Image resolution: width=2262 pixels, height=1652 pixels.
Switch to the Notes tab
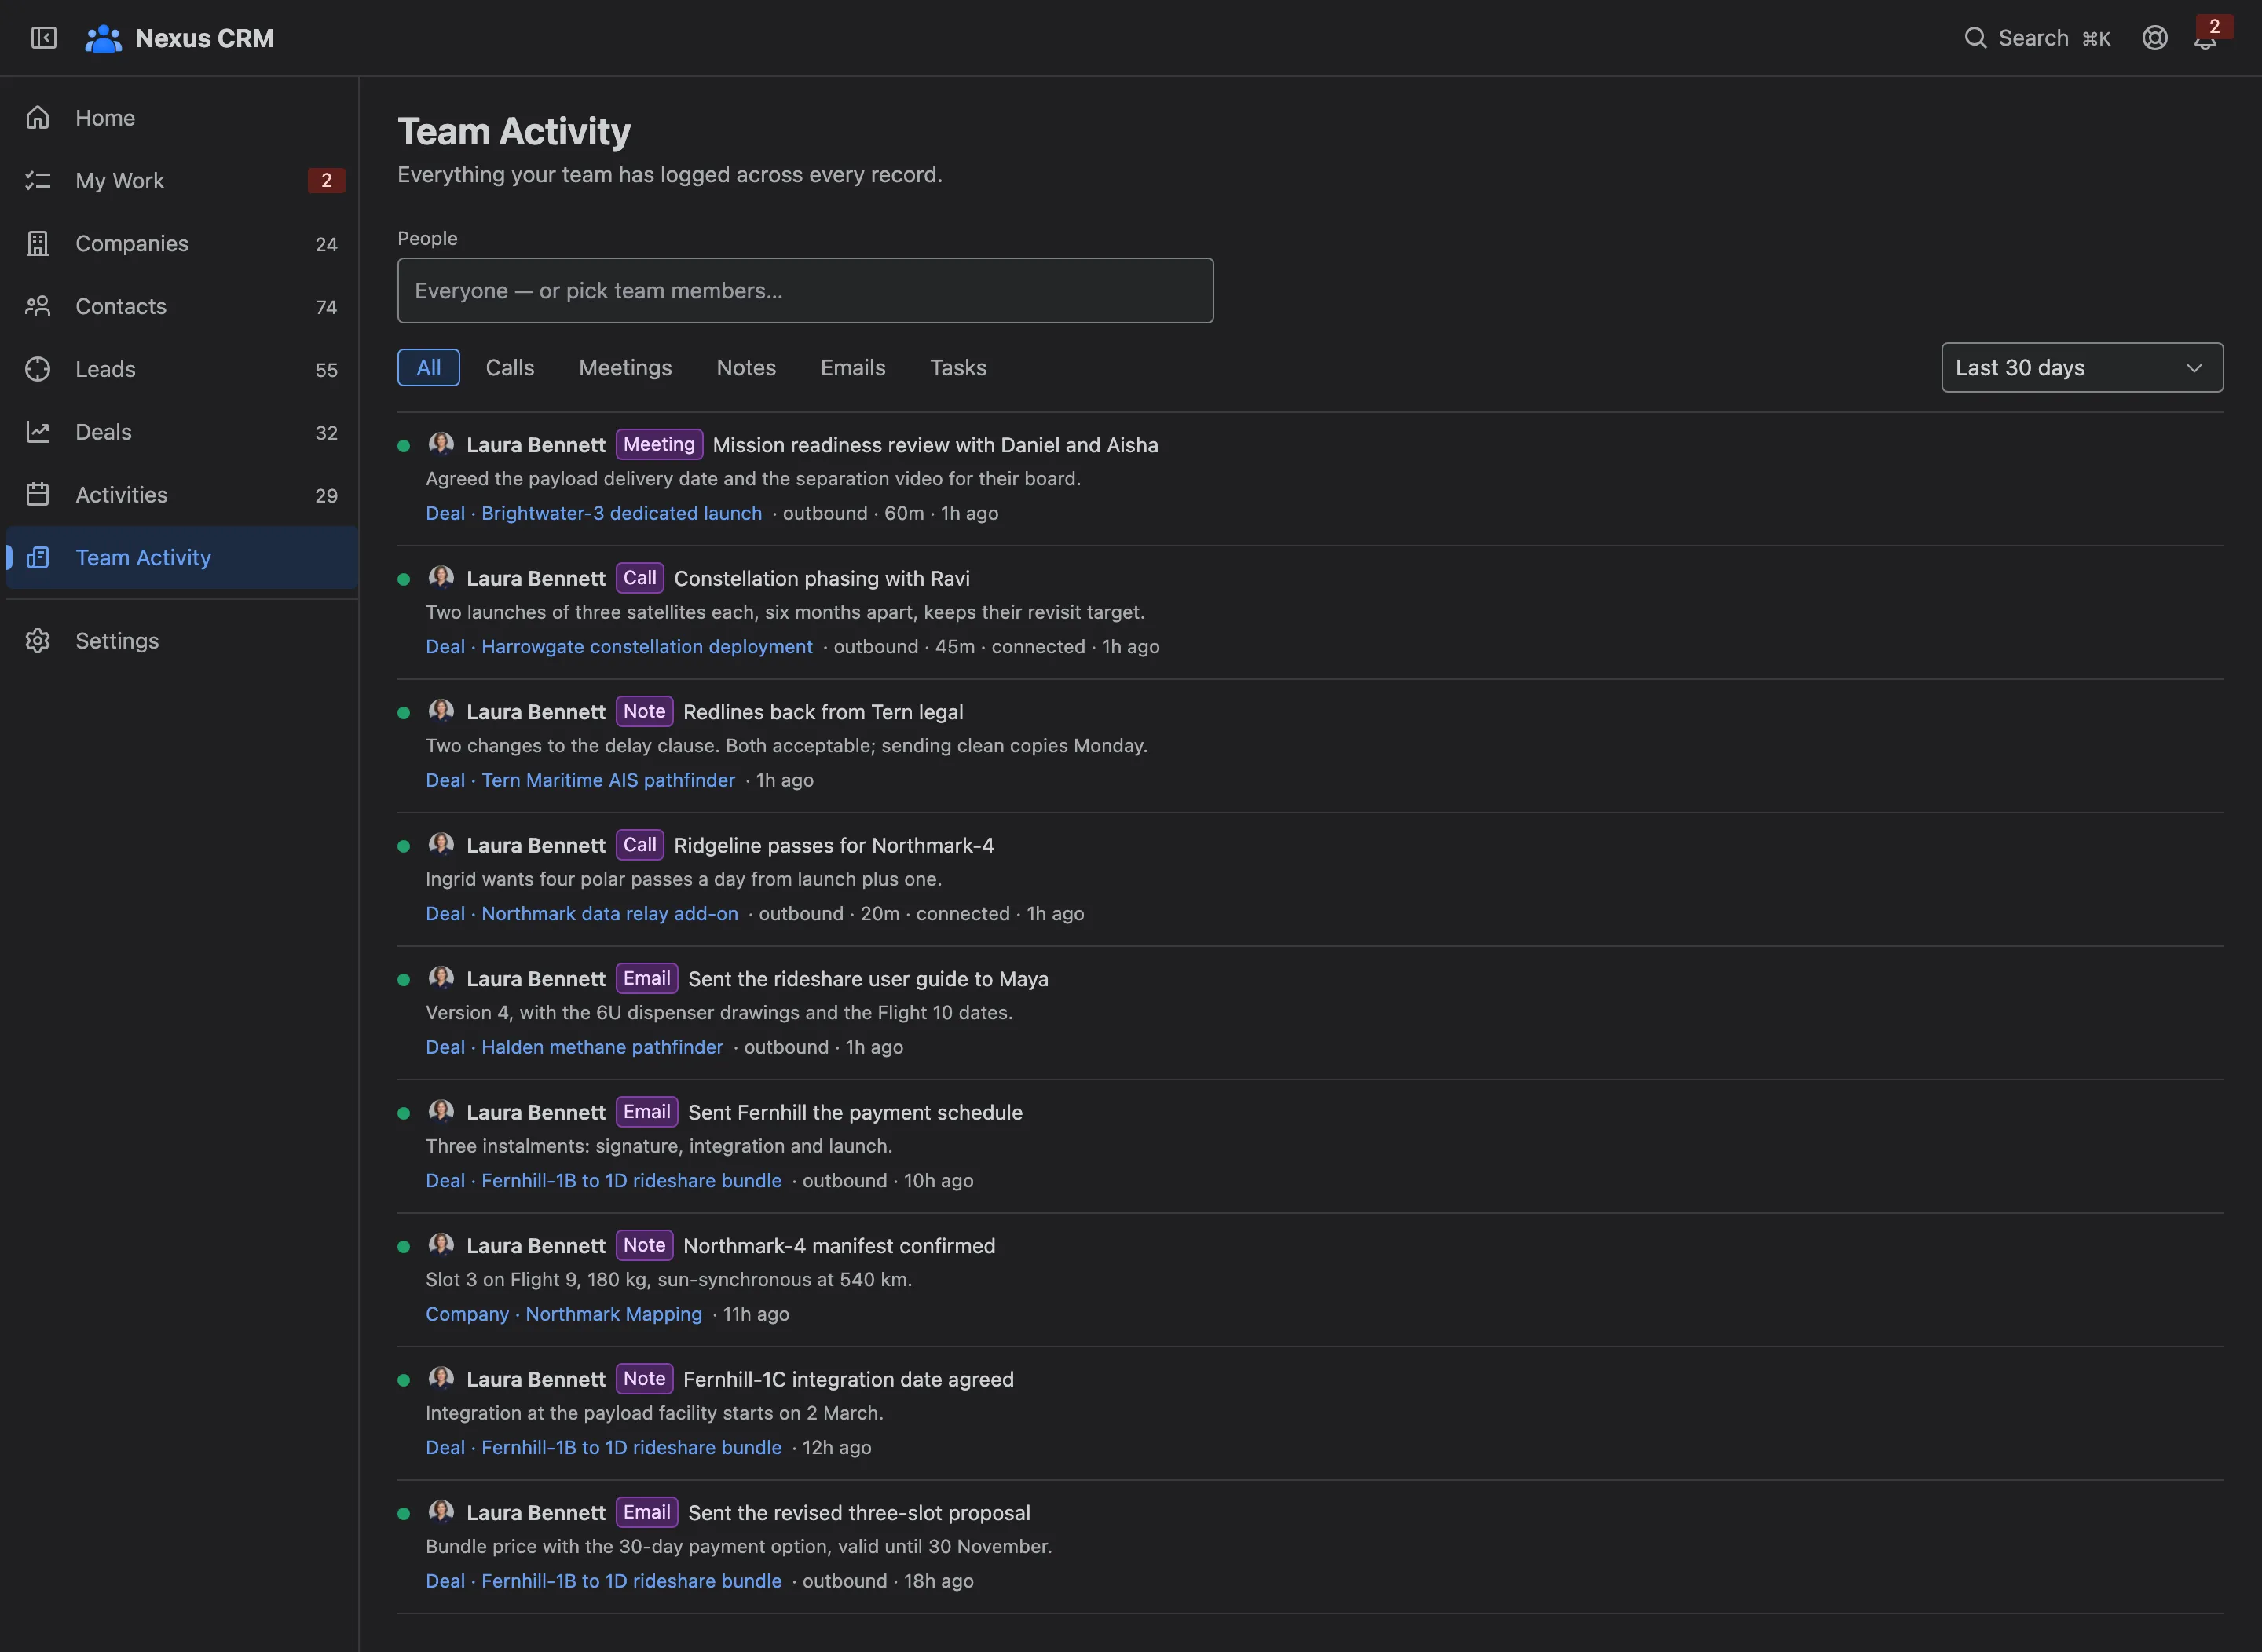pyautogui.click(x=746, y=368)
